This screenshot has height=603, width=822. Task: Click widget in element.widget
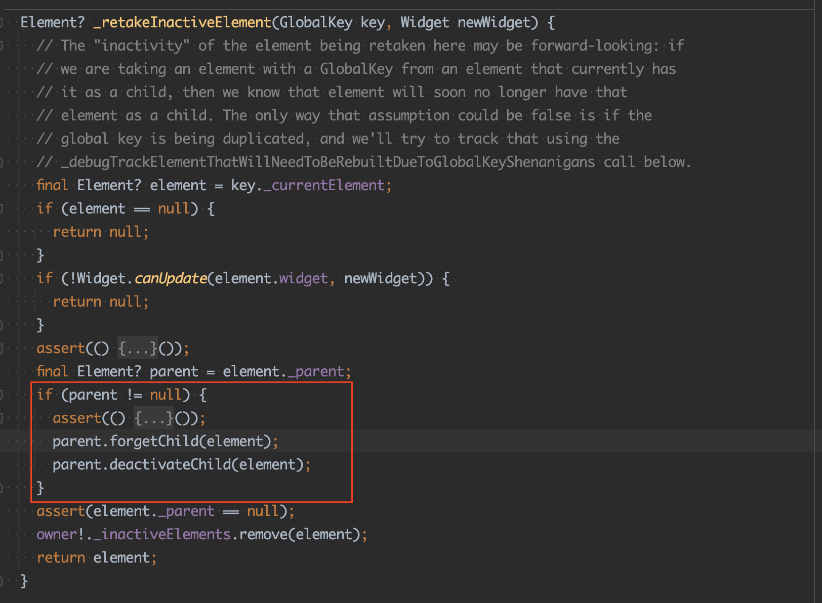tap(304, 278)
